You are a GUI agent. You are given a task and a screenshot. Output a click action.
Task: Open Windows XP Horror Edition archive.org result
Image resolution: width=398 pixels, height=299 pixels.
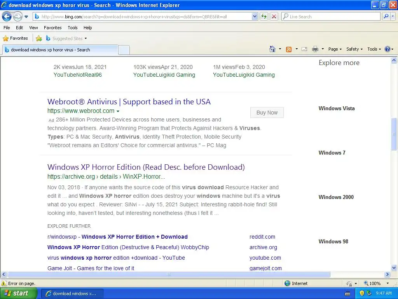coord(146,167)
